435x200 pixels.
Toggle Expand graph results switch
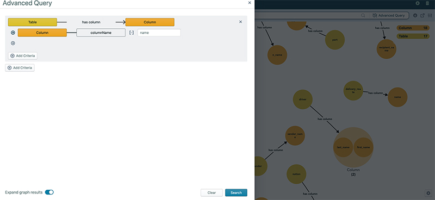[x=49, y=192]
